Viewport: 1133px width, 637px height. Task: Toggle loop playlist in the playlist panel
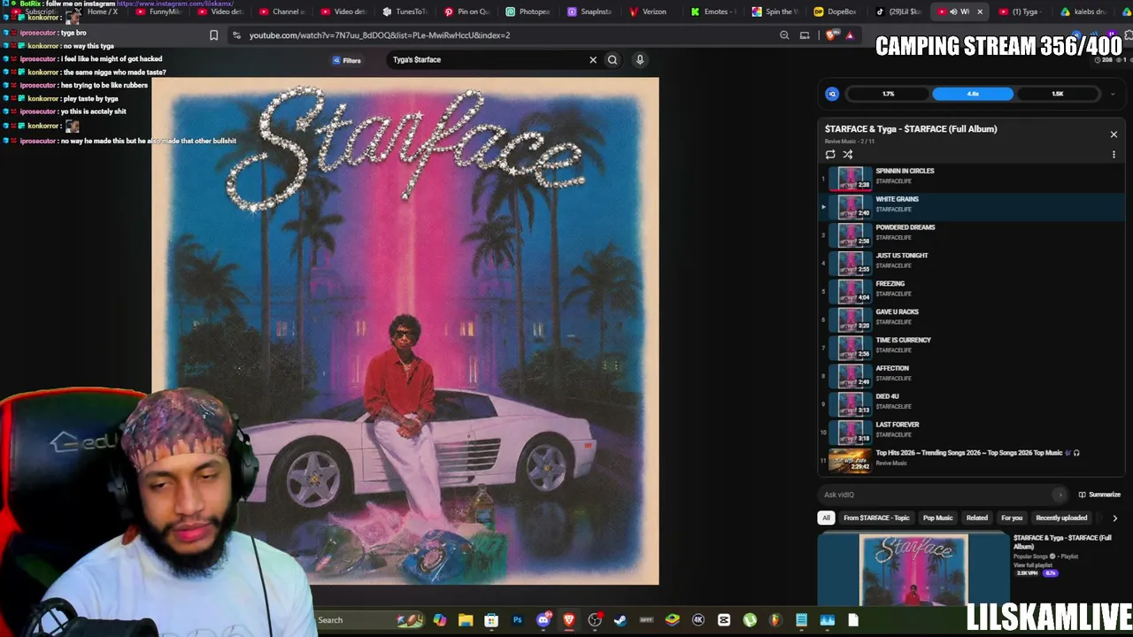pyautogui.click(x=830, y=154)
